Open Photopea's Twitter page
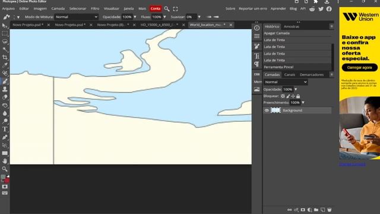The image size is (380, 214). [321, 9]
